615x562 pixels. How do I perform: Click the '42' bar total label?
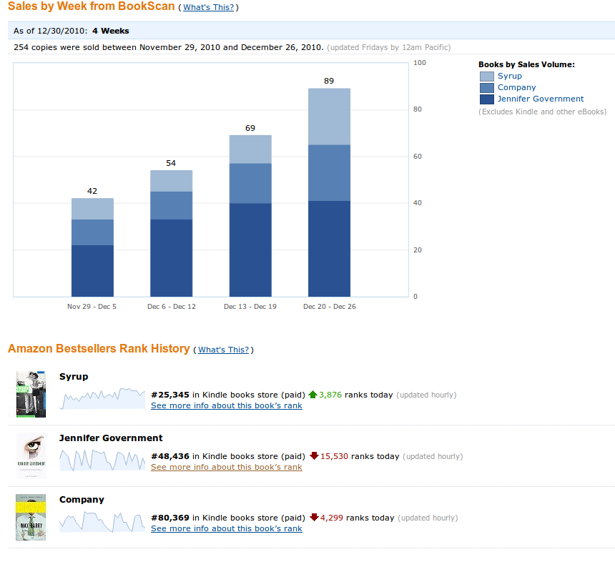coord(92,191)
